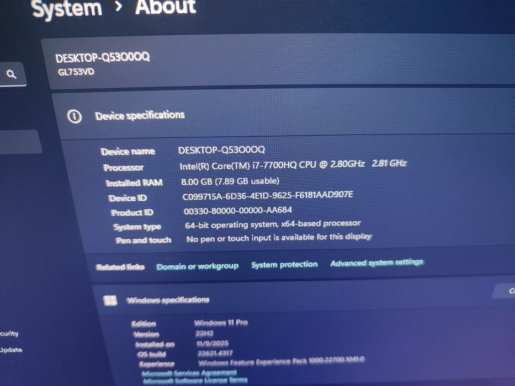Screen dimensions: 515x386
Task: Click the Windows logo beside Windows specifications
Action: [x=110, y=301]
